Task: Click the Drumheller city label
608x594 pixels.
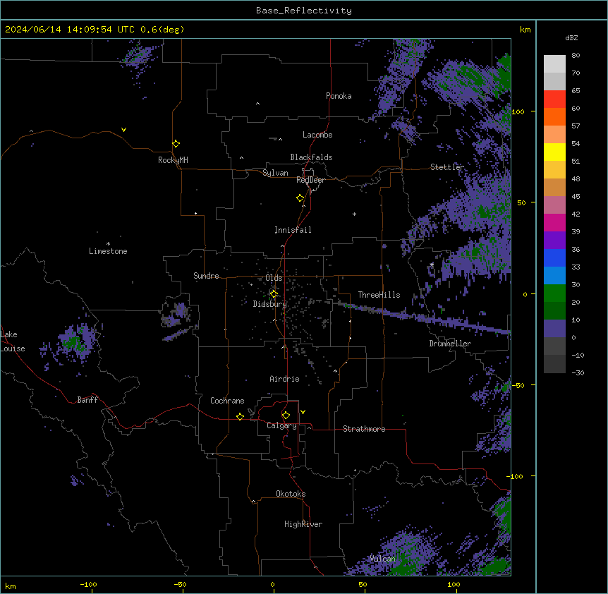Action: tap(450, 344)
